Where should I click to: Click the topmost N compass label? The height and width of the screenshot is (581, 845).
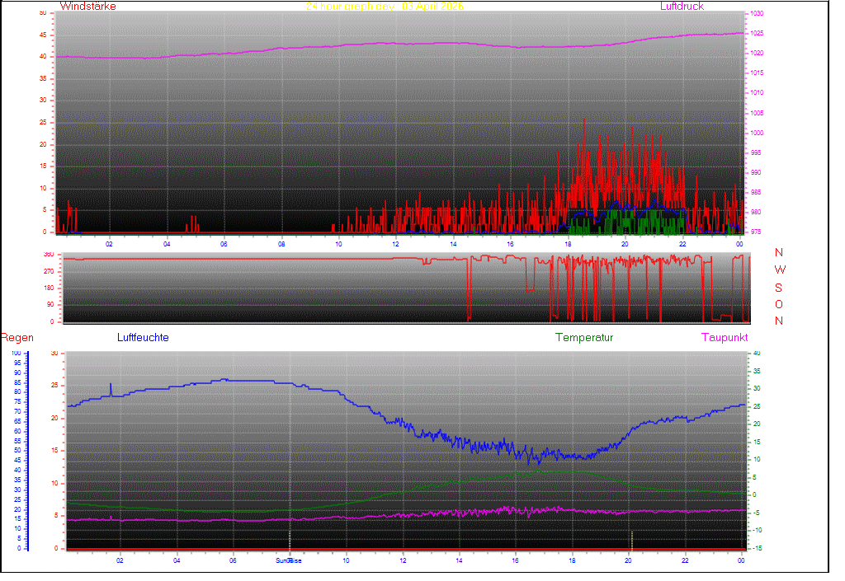[x=779, y=253]
